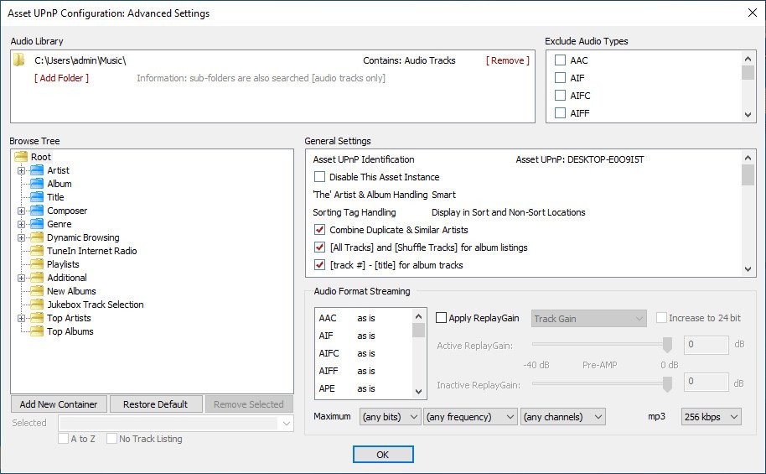This screenshot has height=474, width=766.
Task: Click the blue Album folder icon
Action: (37, 184)
